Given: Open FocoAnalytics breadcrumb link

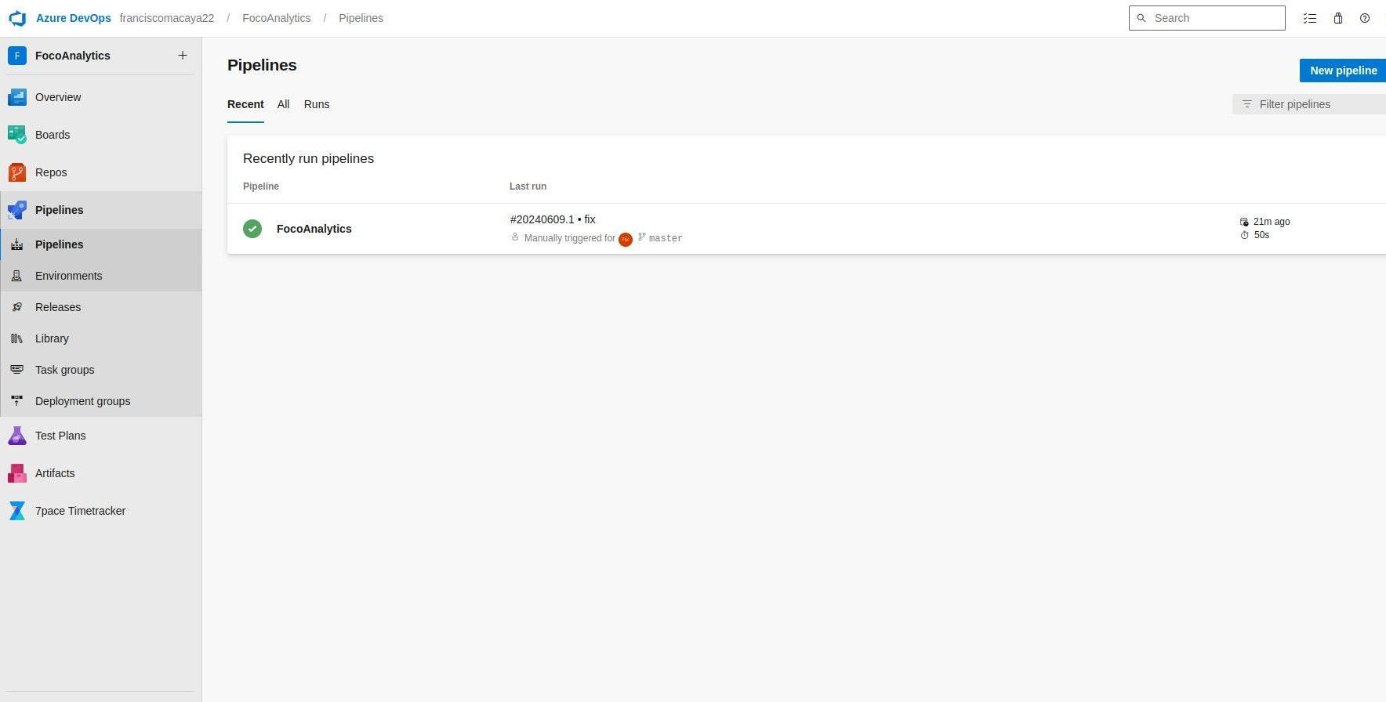Looking at the screenshot, I should (x=276, y=18).
